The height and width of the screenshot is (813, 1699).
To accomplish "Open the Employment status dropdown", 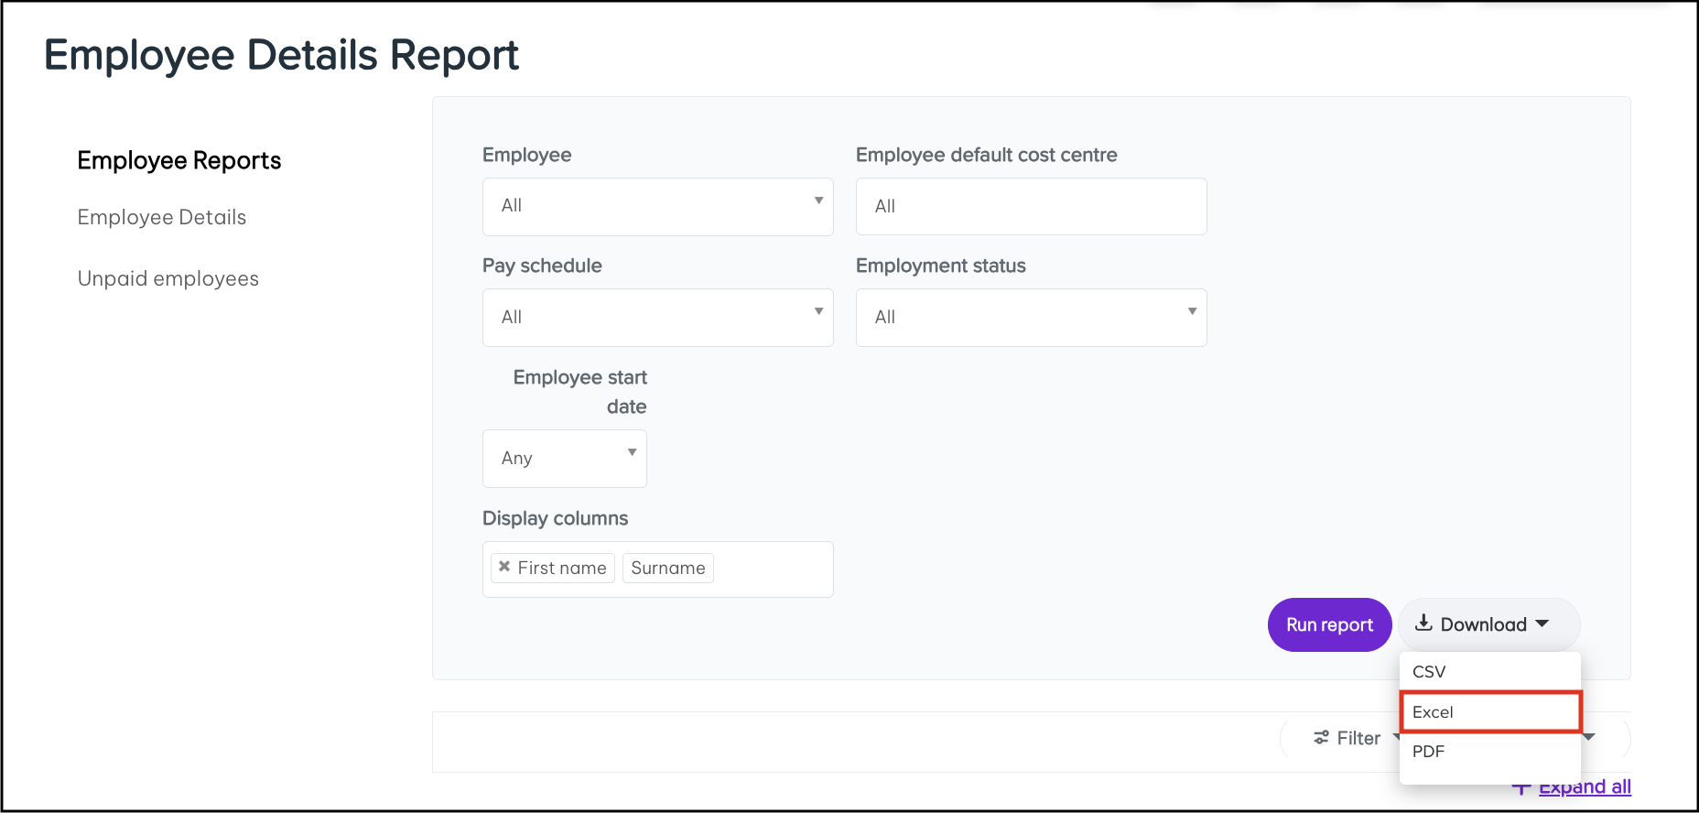I will pyautogui.click(x=1031, y=317).
